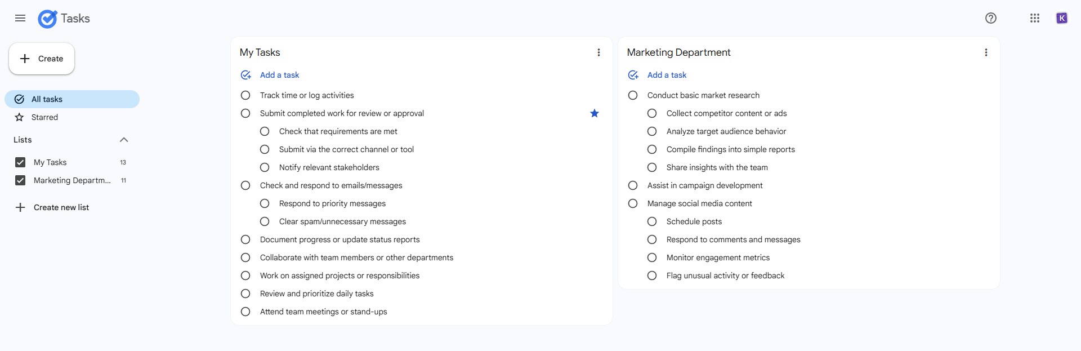Viewport: 1081px width, 351px height.
Task: Complete Respond to comments and messages
Action: pyautogui.click(x=652, y=239)
